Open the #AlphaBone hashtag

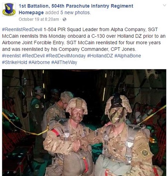tap(128, 56)
